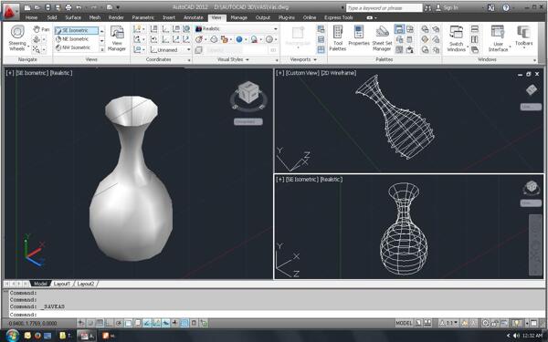
Task: Expand the Visual Styles panel
Action: (233, 59)
